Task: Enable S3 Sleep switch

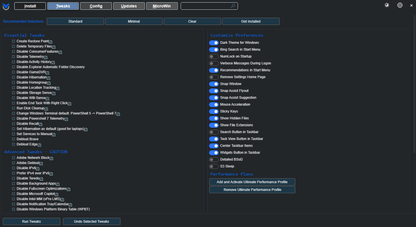Action: coord(214,166)
